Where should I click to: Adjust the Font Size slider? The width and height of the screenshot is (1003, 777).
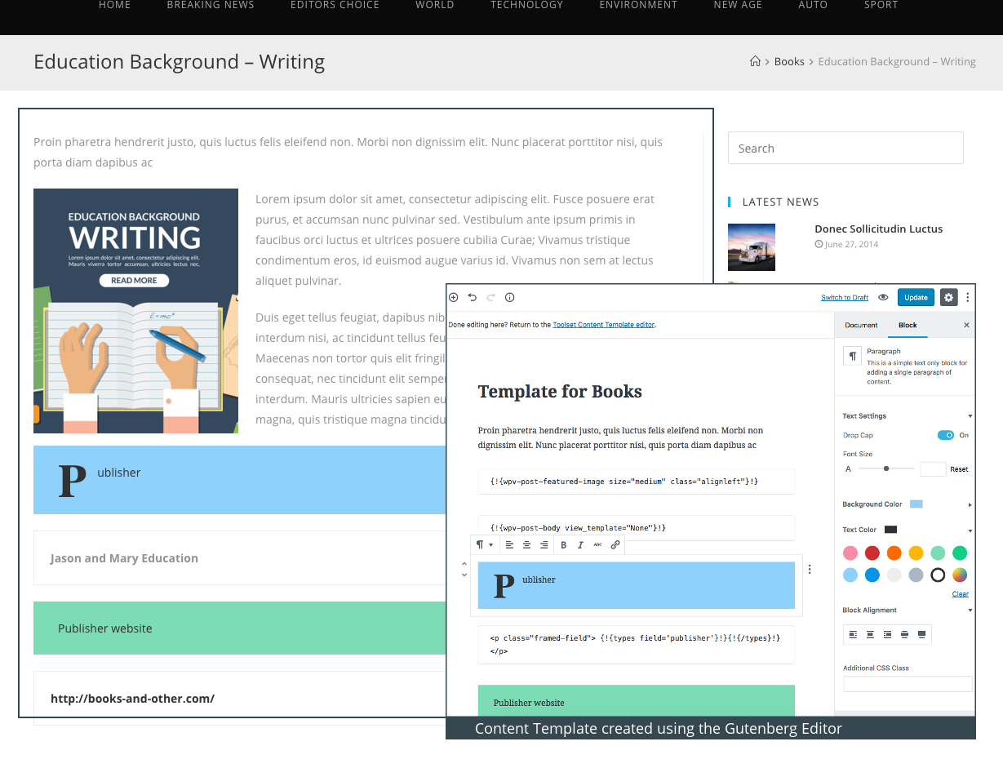[885, 468]
